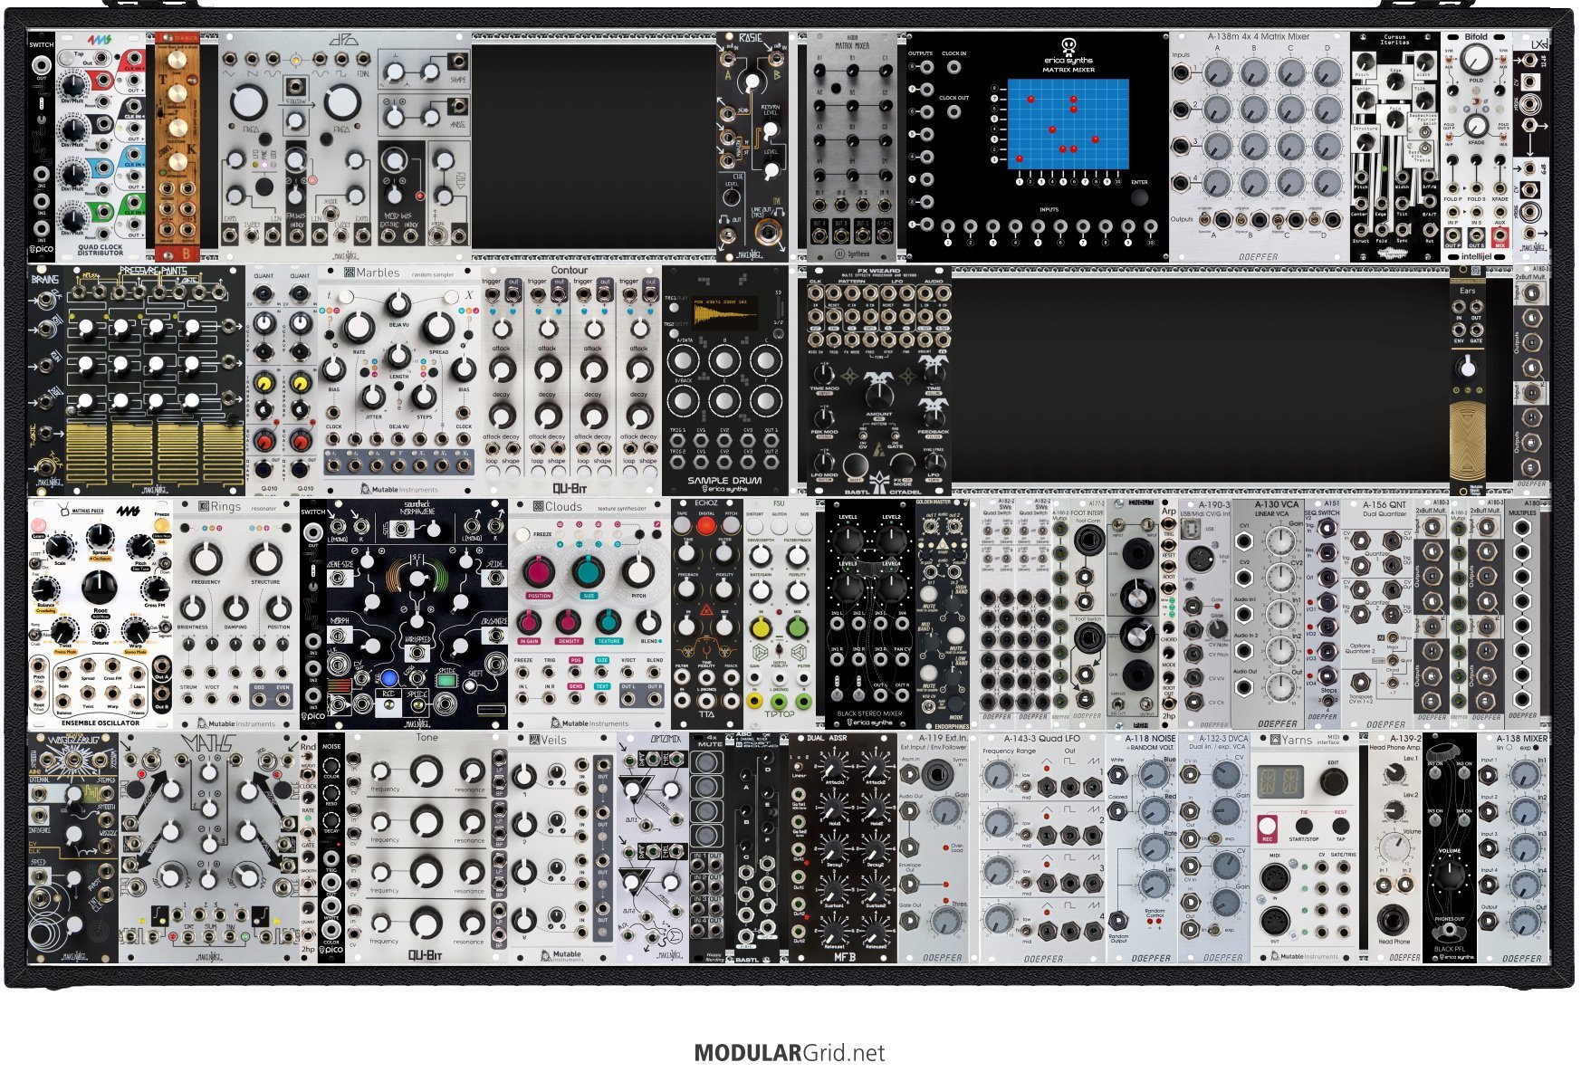
Task: Click the Volume knob on A-139-2 Head Phone Amp
Action: [1393, 849]
